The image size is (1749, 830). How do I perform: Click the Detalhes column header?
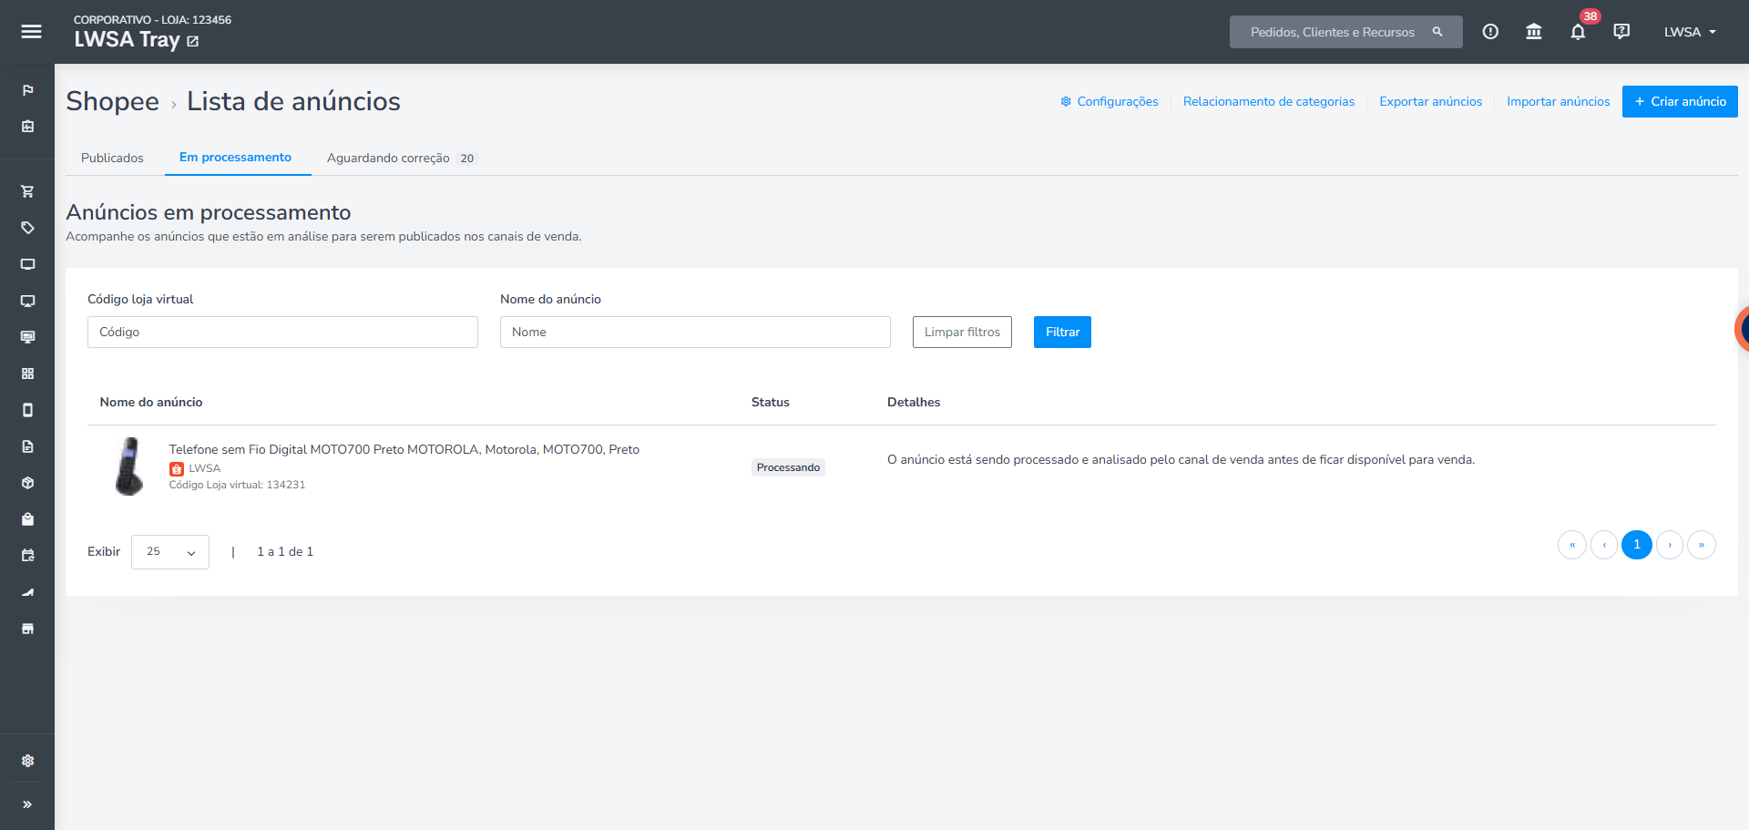coord(914,402)
